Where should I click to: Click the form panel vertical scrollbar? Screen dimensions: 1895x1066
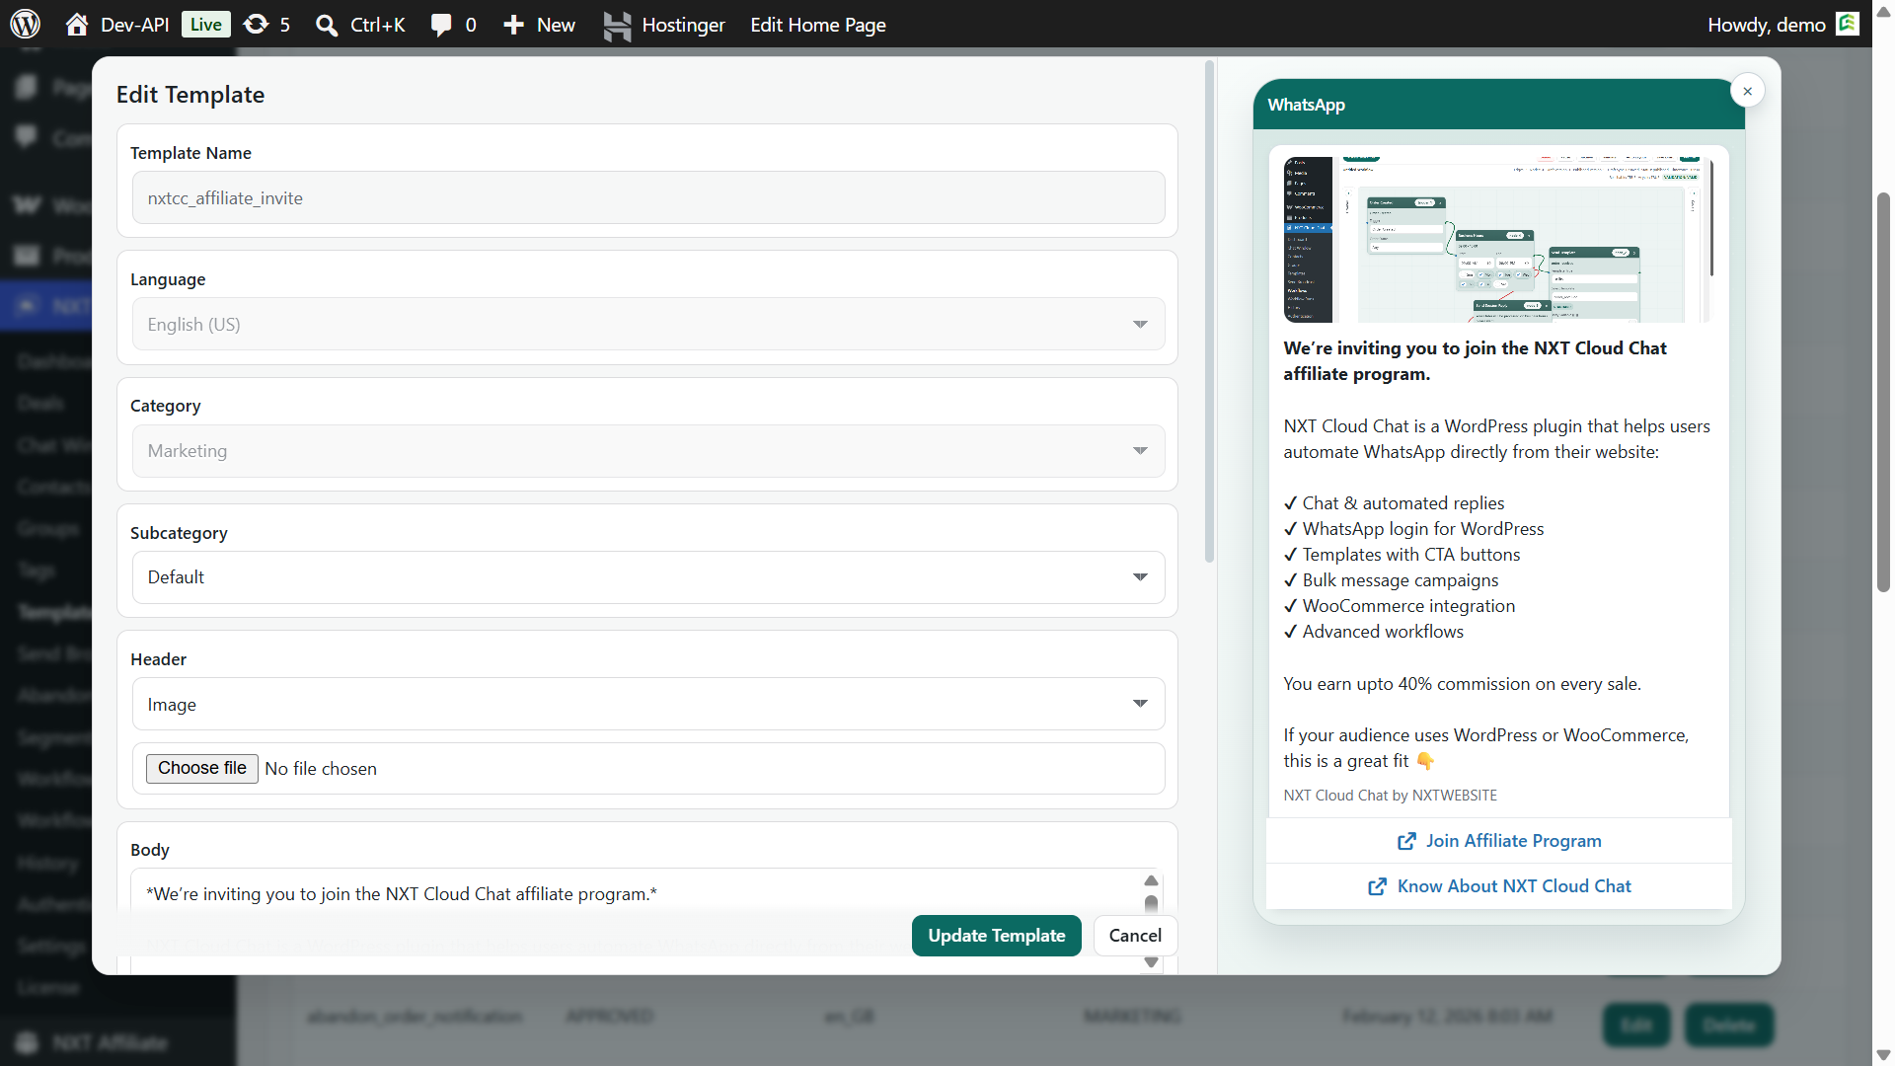tap(1209, 312)
